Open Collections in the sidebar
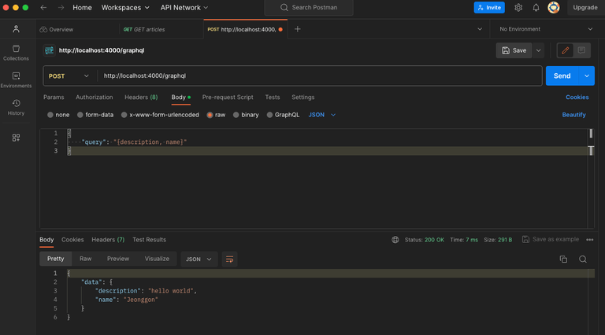 tap(16, 53)
